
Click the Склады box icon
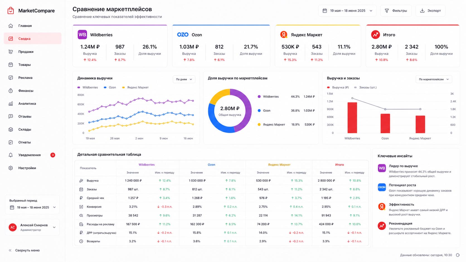(11, 129)
